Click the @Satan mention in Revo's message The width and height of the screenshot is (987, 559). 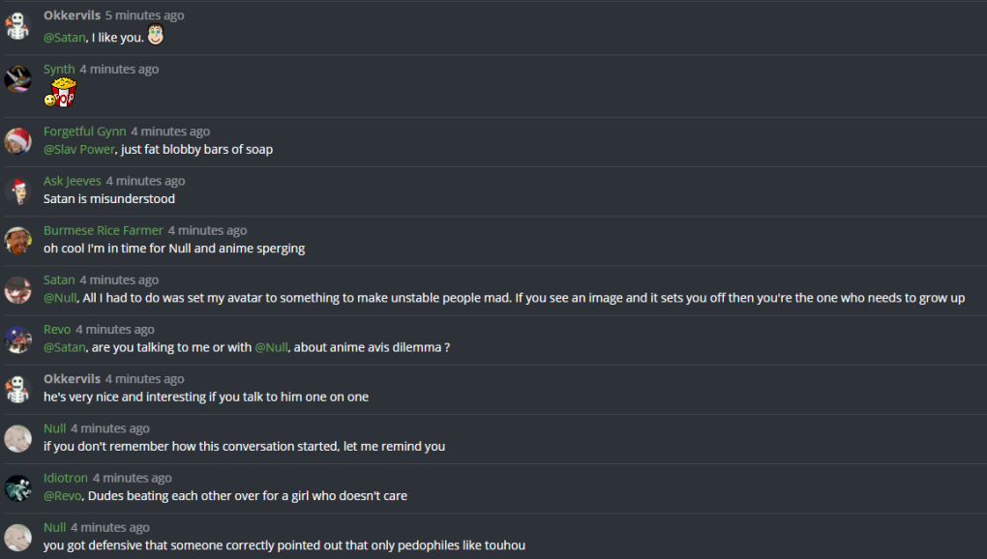point(64,347)
